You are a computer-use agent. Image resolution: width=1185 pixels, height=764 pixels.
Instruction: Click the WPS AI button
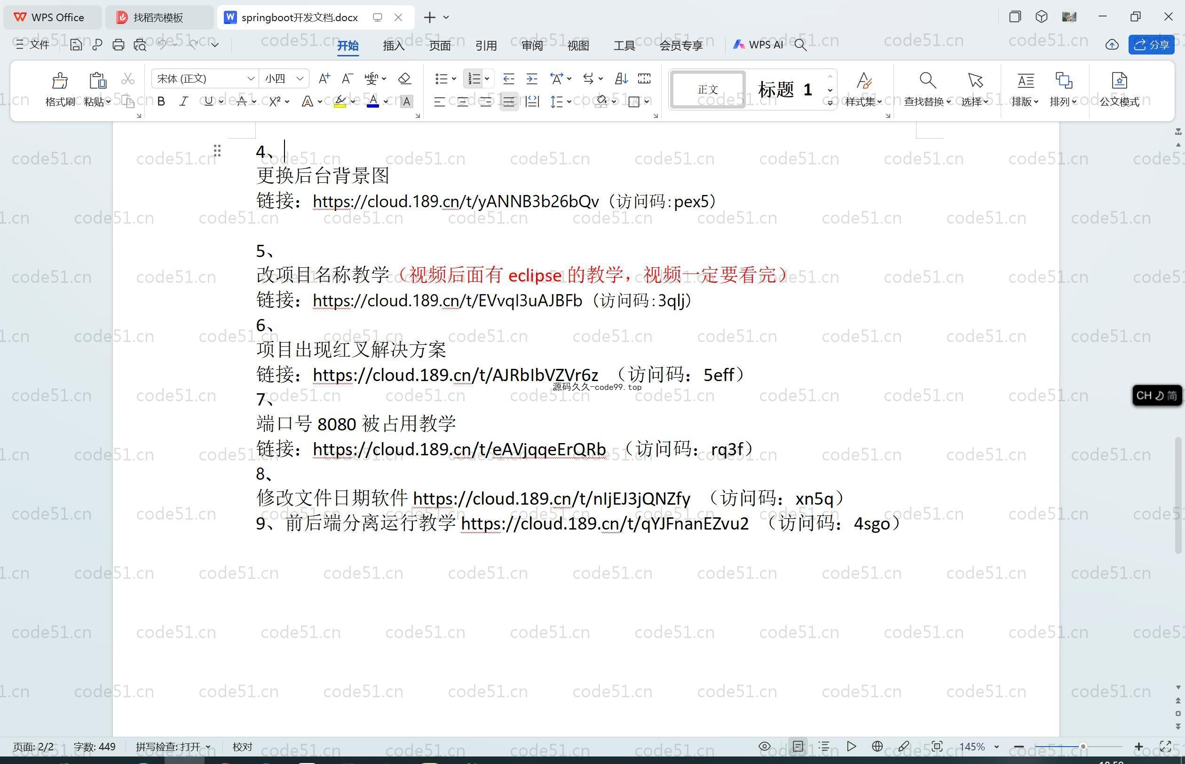pos(758,45)
